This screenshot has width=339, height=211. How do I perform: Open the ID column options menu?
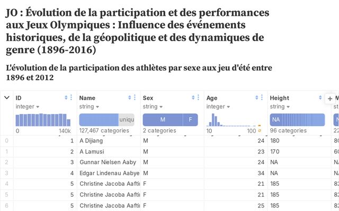pos(72,98)
